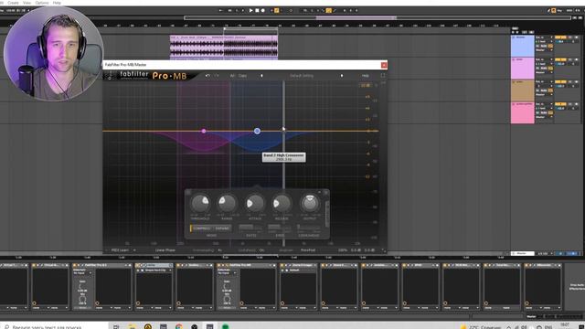Select Compress mode

pyautogui.click(x=201, y=228)
